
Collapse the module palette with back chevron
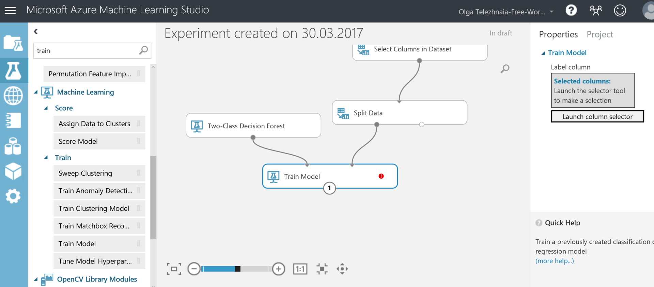click(36, 32)
